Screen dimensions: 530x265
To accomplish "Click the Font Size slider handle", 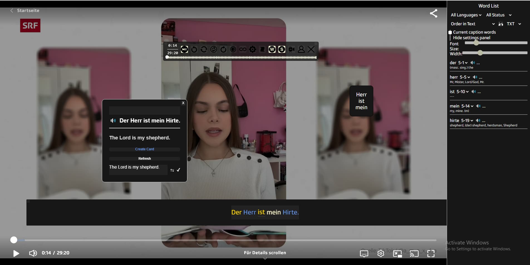I will [476, 43].
